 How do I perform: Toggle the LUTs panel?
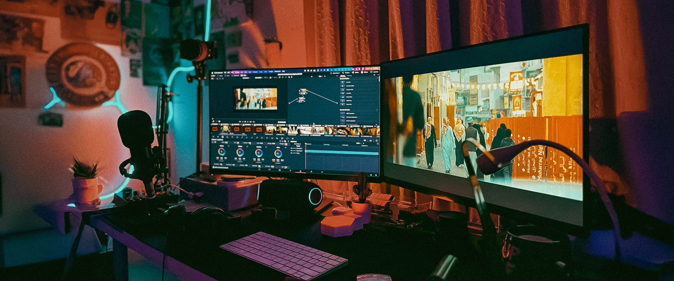(x=227, y=76)
